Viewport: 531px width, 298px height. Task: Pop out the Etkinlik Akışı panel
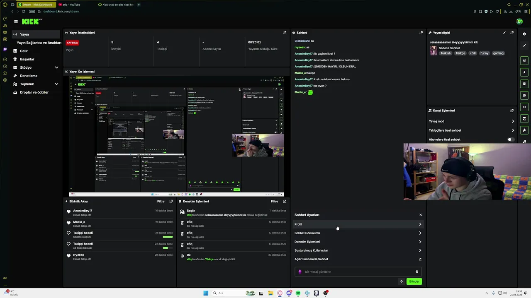click(x=171, y=202)
